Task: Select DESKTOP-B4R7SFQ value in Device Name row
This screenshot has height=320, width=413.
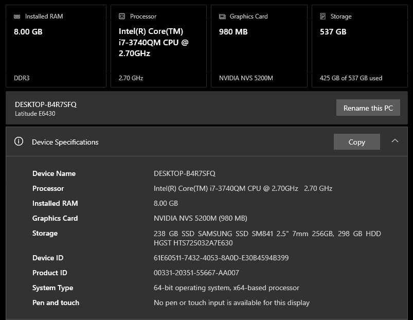Action: click(184, 173)
